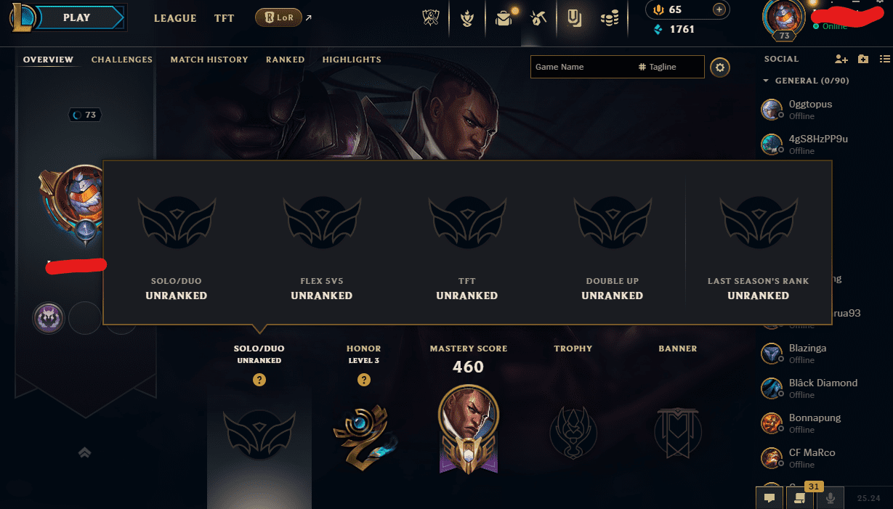Click the add folder icon in Social

point(863,59)
